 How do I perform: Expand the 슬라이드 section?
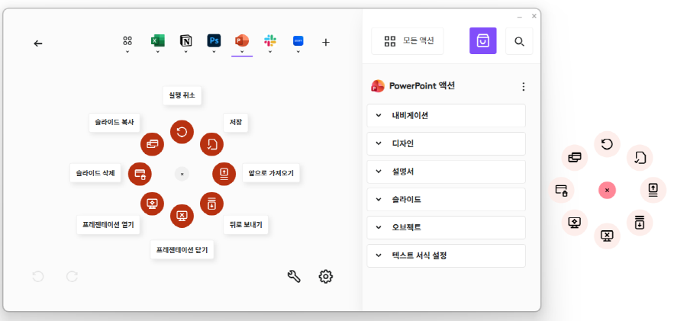[x=447, y=199]
